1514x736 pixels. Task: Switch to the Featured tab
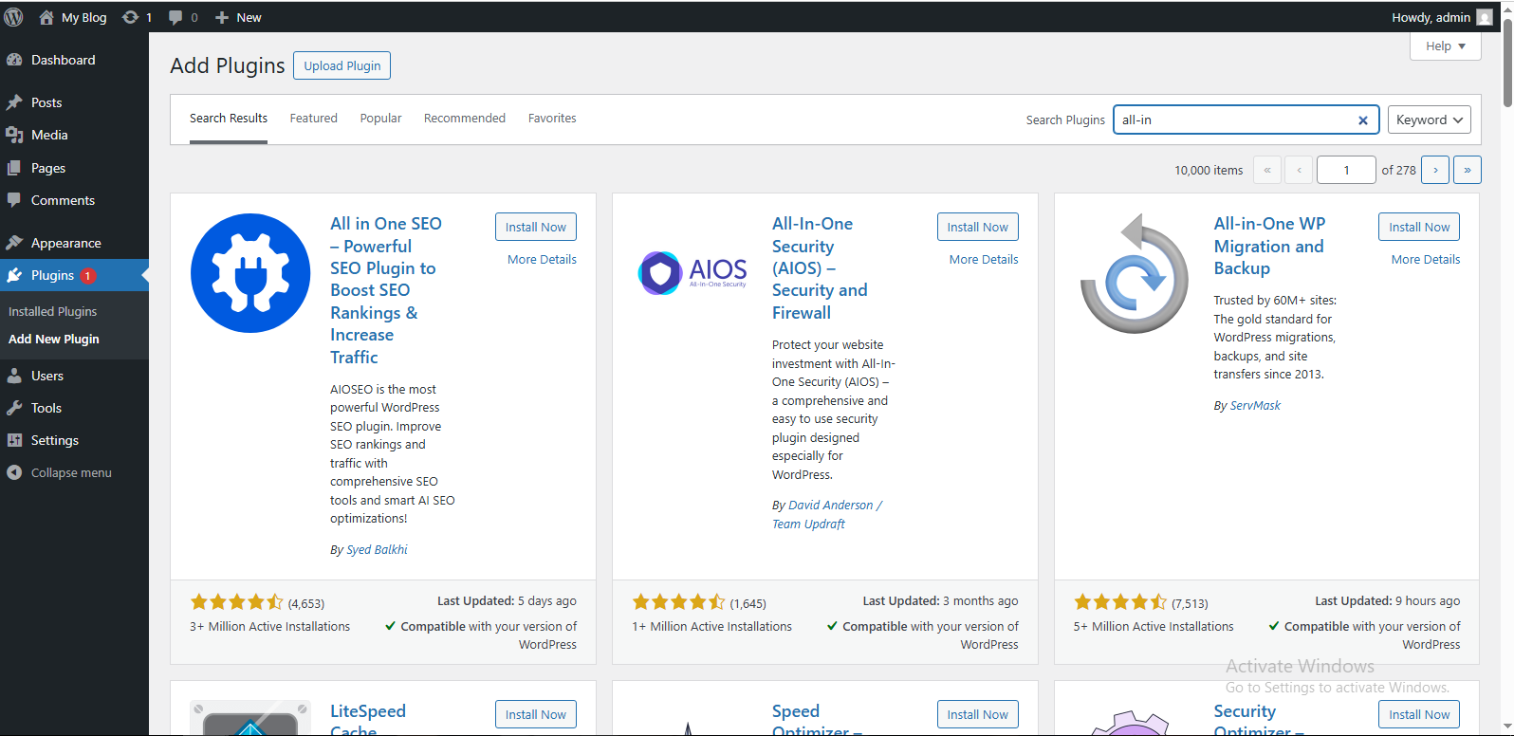[314, 119]
